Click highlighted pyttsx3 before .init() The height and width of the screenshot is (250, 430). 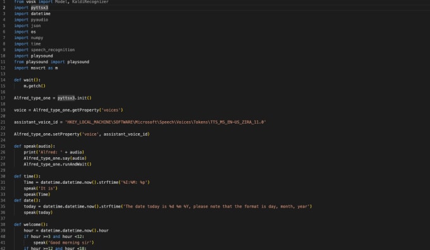pyautogui.click(x=66, y=98)
